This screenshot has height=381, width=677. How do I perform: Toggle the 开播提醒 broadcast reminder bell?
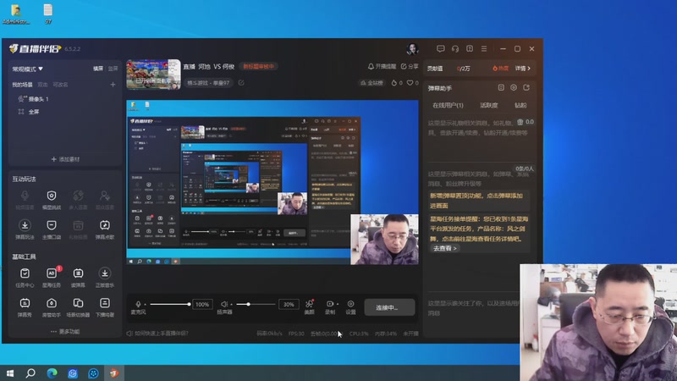click(x=382, y=66)
